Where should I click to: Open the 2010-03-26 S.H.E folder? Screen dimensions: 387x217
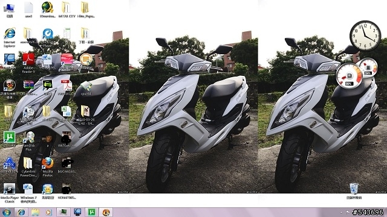[x=85, y=112]
